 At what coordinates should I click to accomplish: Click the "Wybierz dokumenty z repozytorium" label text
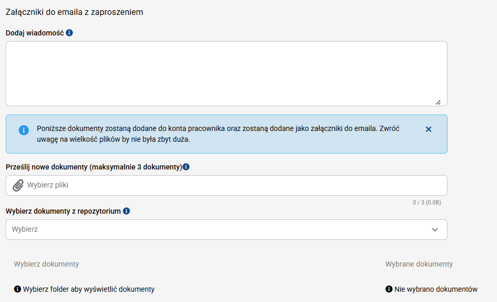[x=63, y=211]
